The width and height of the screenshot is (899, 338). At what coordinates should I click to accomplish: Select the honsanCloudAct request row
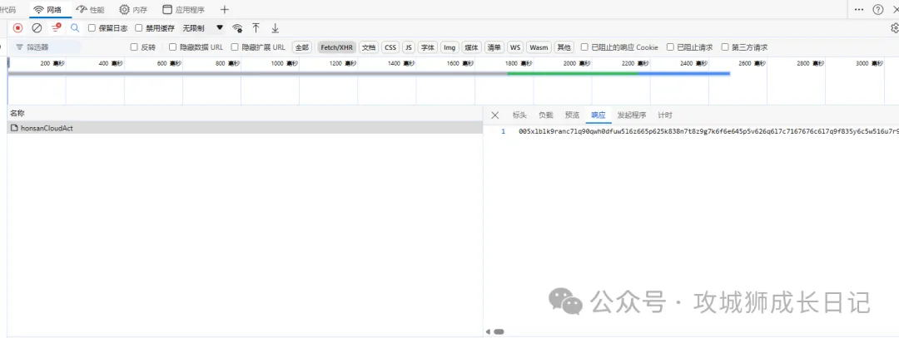[x=46, y=128]
